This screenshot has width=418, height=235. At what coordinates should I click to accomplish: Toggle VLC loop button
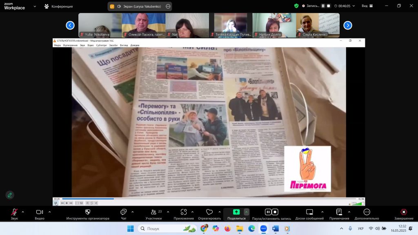(x=92, y=203)
